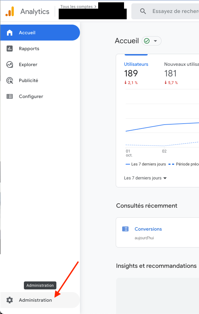The image size is (199, 314).
Task: Go to the Publicité section
Action: 29,80
